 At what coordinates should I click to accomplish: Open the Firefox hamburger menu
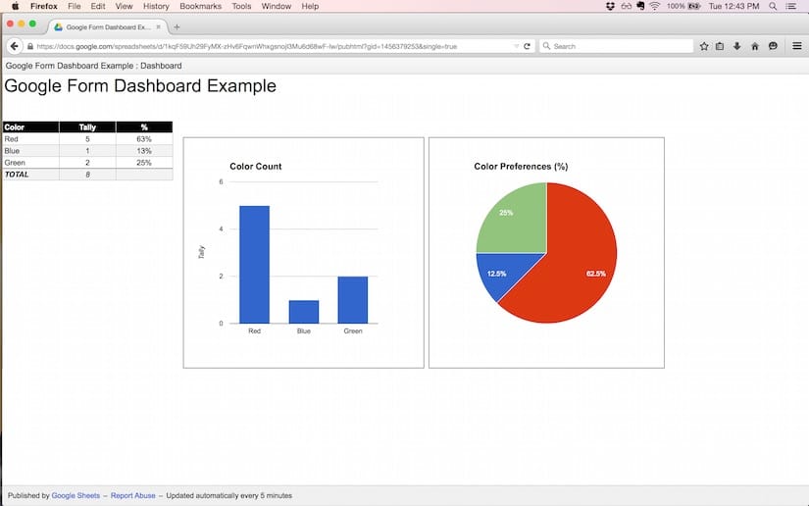796,46
